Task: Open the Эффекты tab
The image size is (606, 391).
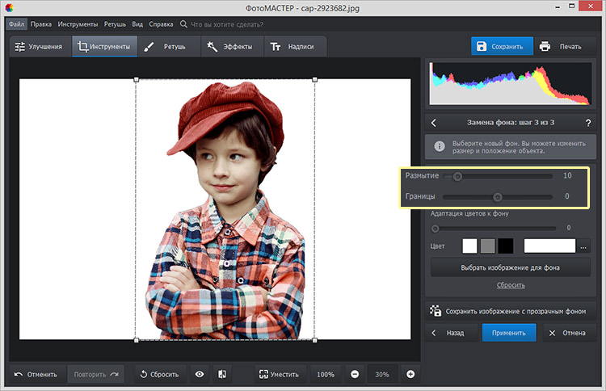Action: pos(229,46)
